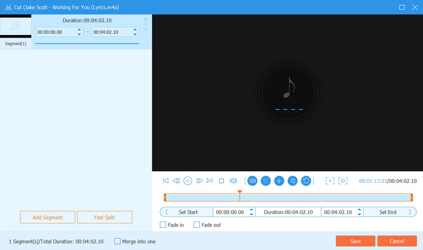423x250 pixels.
Task: Click the orange playhead marker on timeline
Action: (240, 192)
